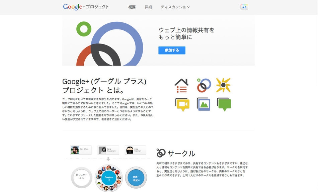This screenshot has height=192, width=318.
Task: Click the Lisa Steiman contact card
Action: click(136, 150)
